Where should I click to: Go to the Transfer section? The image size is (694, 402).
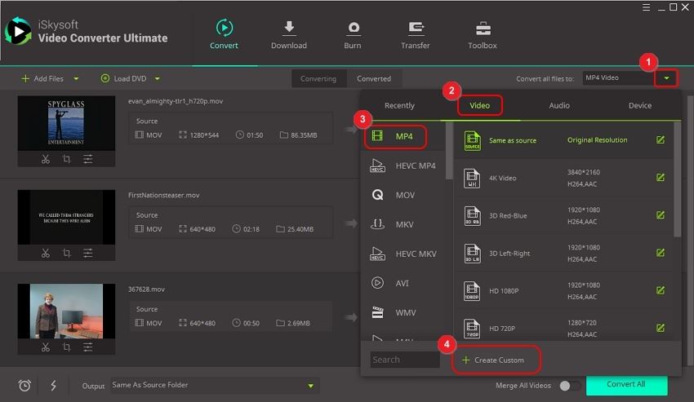pyautogui.click(x=416, y=29)
